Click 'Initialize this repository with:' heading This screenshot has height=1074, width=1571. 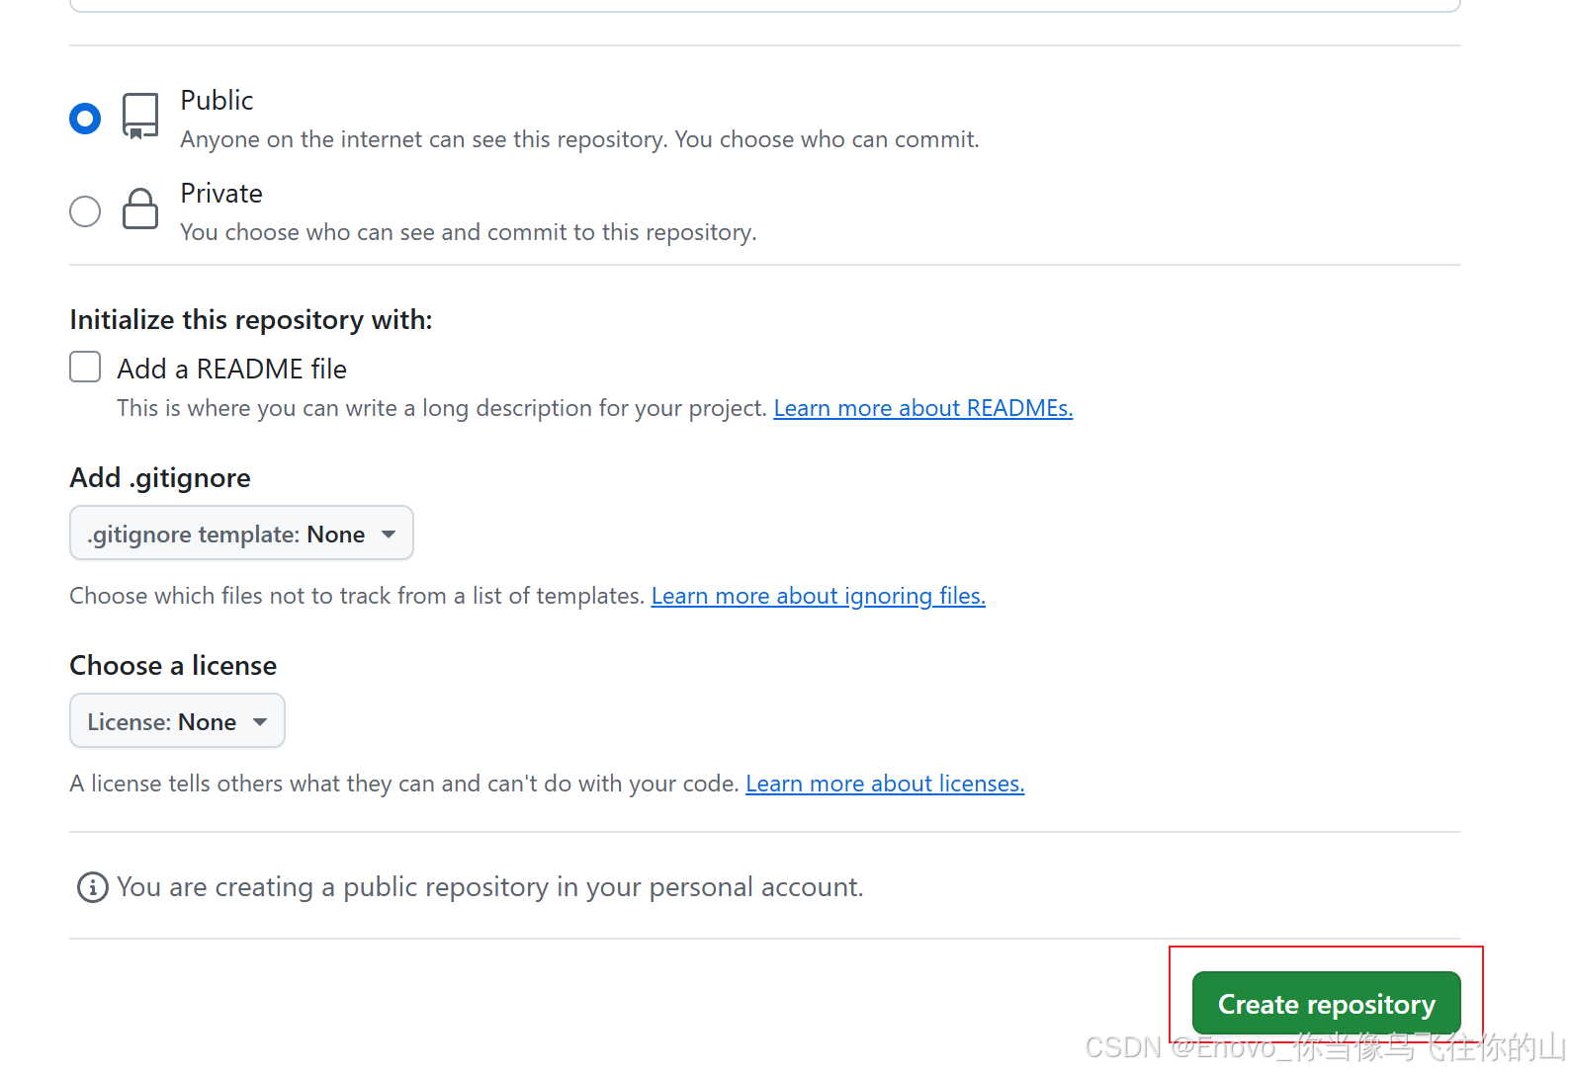tap(250, 319)
